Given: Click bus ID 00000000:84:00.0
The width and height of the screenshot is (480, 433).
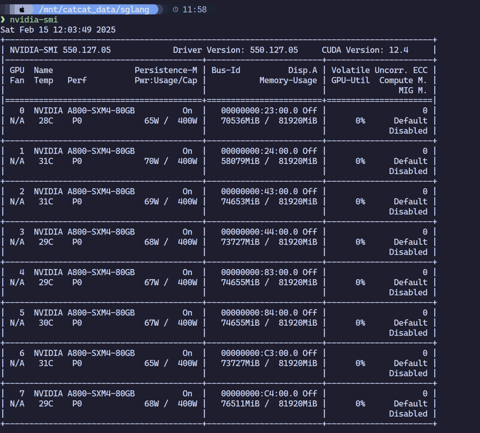Looking at the screenshot, I should [x=259, y=313].
